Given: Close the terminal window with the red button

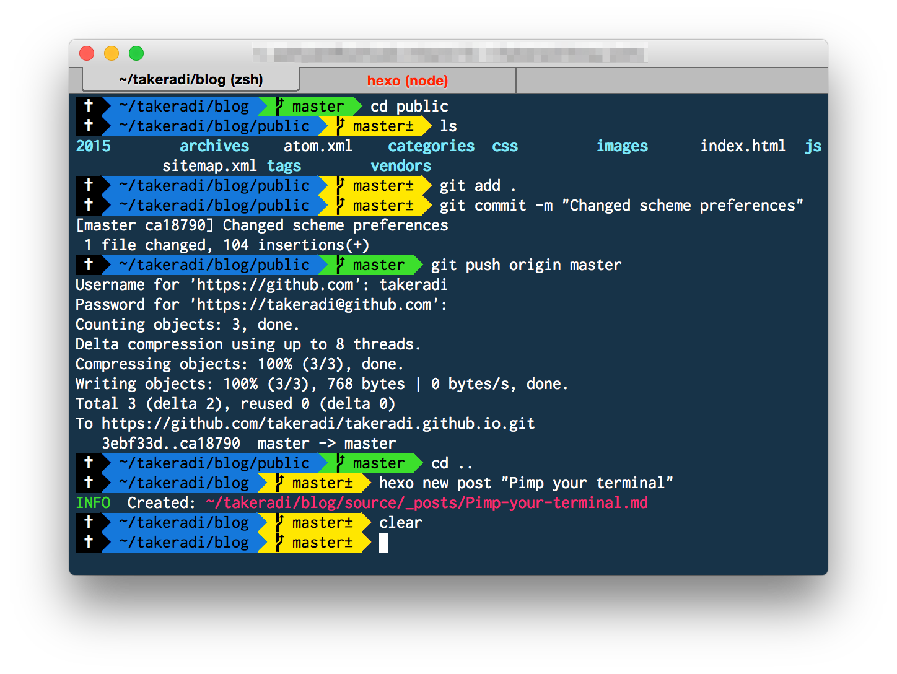Looking at the screenshot, I should pos(87,53).
